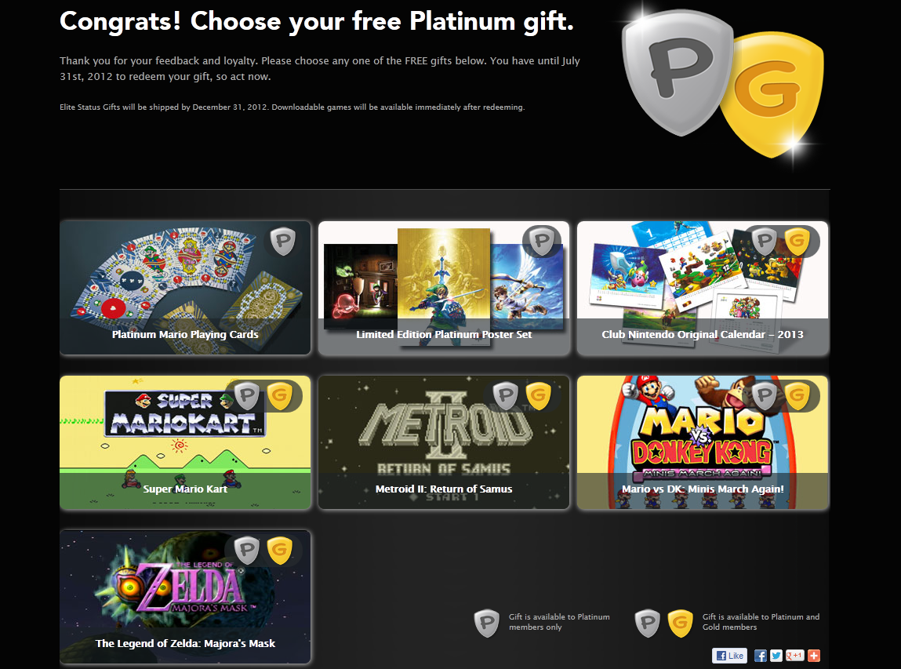Click the Twitter share icon

pos(776,656)
